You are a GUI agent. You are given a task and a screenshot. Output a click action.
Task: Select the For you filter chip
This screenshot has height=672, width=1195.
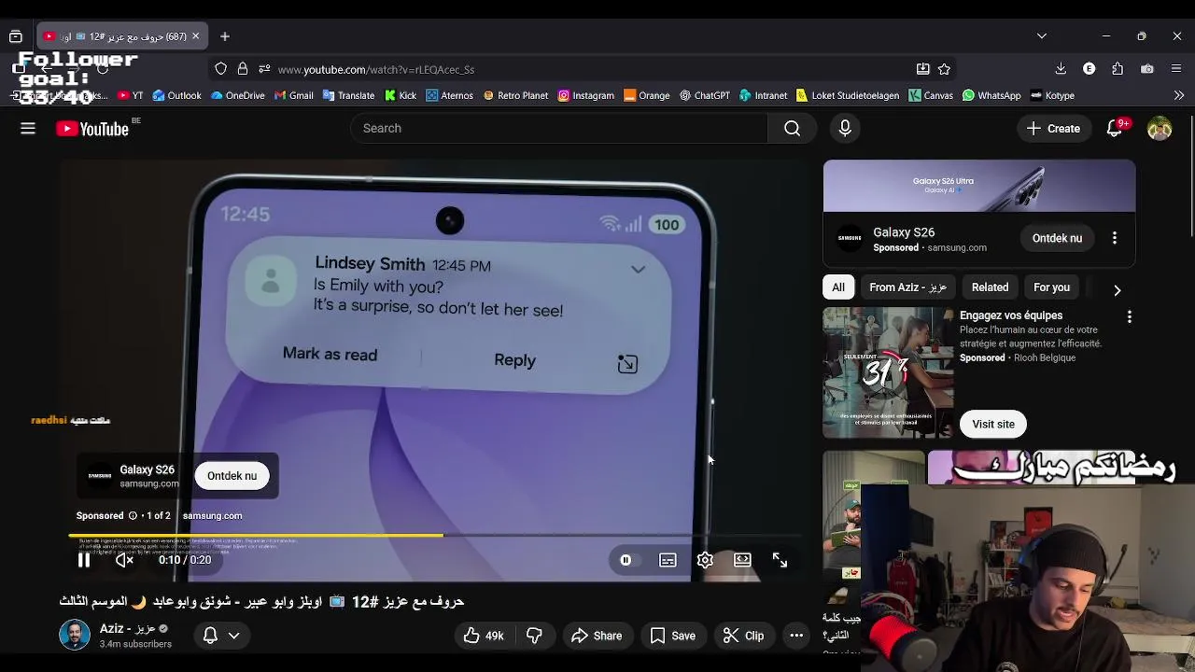point(1051,287)
